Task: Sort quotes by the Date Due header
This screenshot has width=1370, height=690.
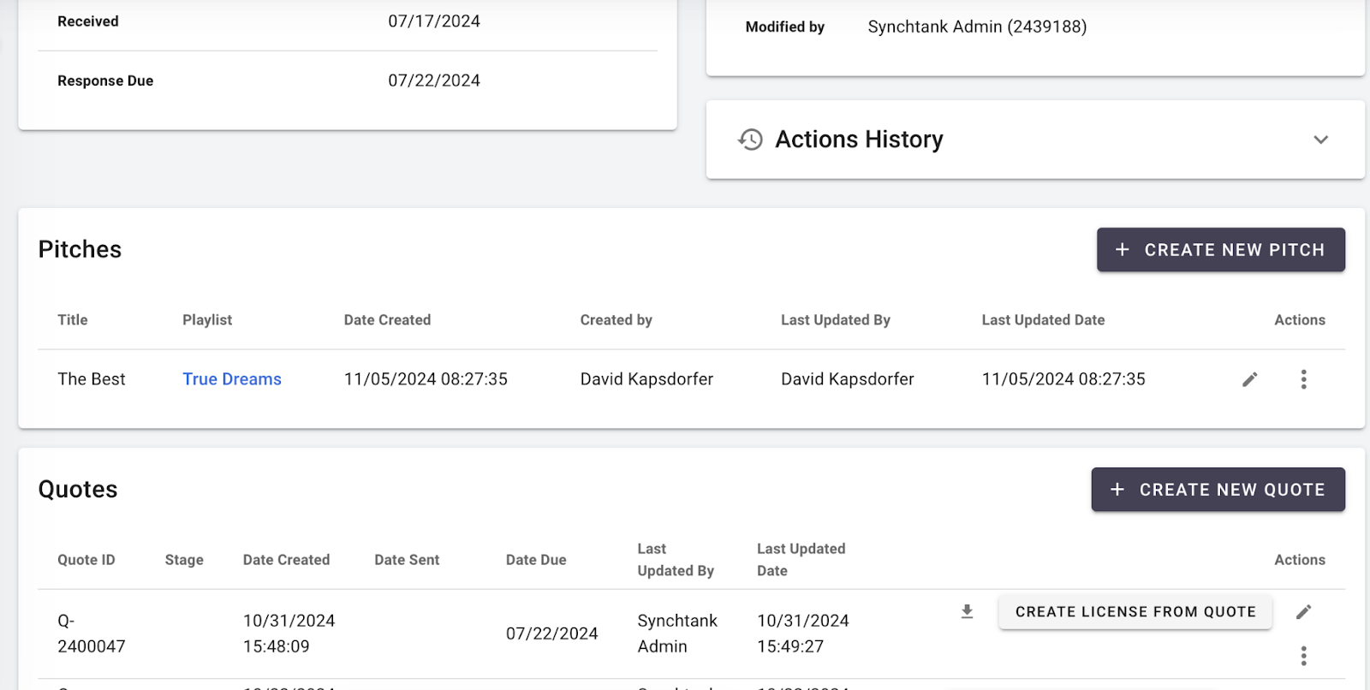Action: click(536, 560)
